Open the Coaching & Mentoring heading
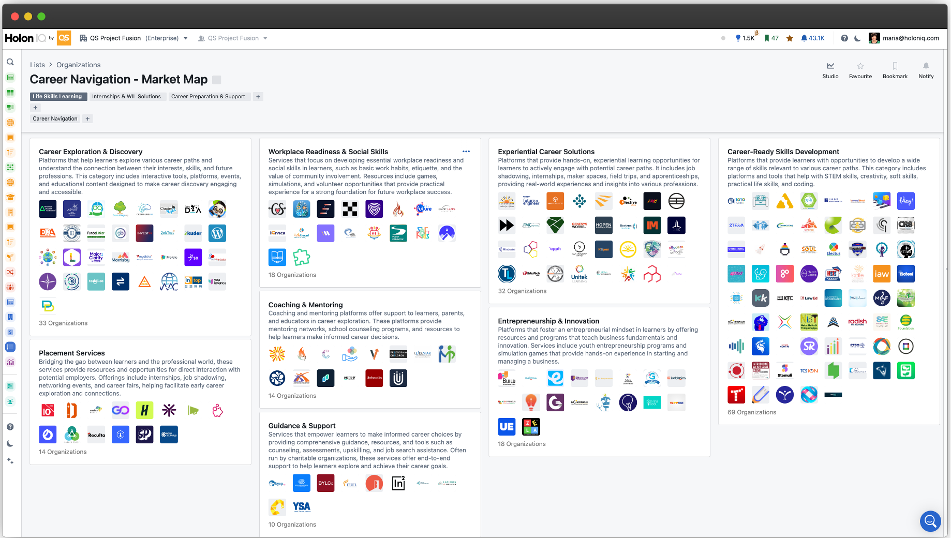Viewport: 951px width, 538px height. click(x=305, y=305)
